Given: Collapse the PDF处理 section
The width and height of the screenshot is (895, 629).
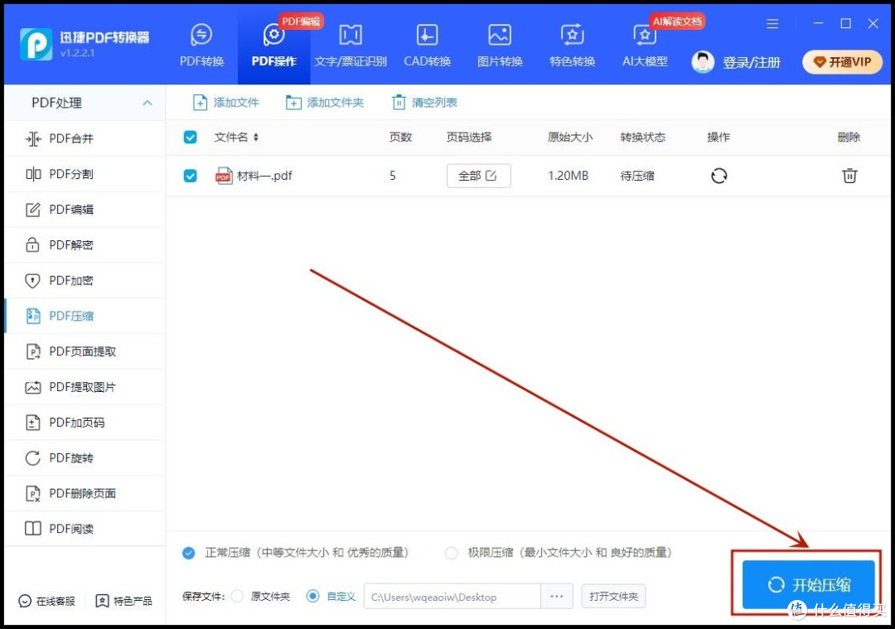Looking at the screenshot, I should tap(148, 103).
